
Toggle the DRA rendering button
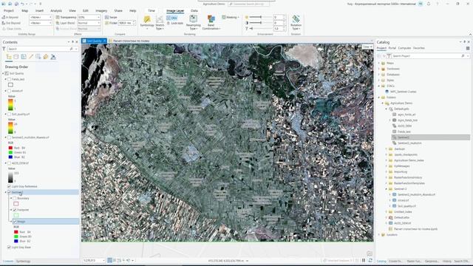172,18
